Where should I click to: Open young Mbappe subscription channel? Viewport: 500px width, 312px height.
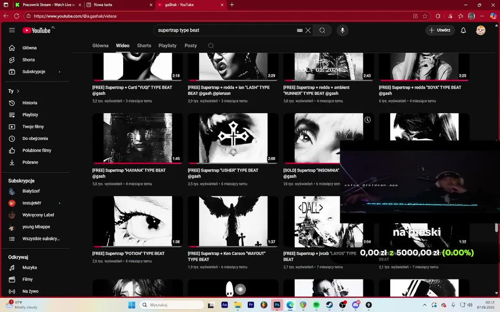pos(36,227)
